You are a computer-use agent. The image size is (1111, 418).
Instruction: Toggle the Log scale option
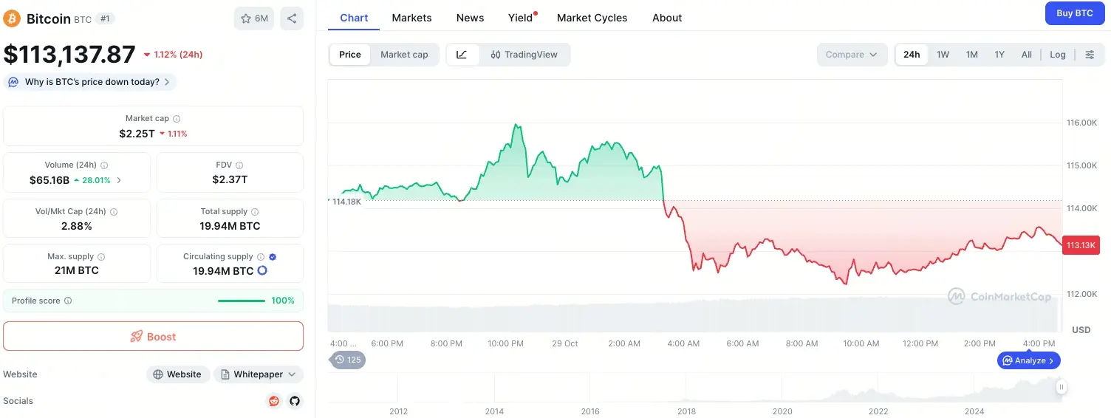click(x=1058, y=55)
